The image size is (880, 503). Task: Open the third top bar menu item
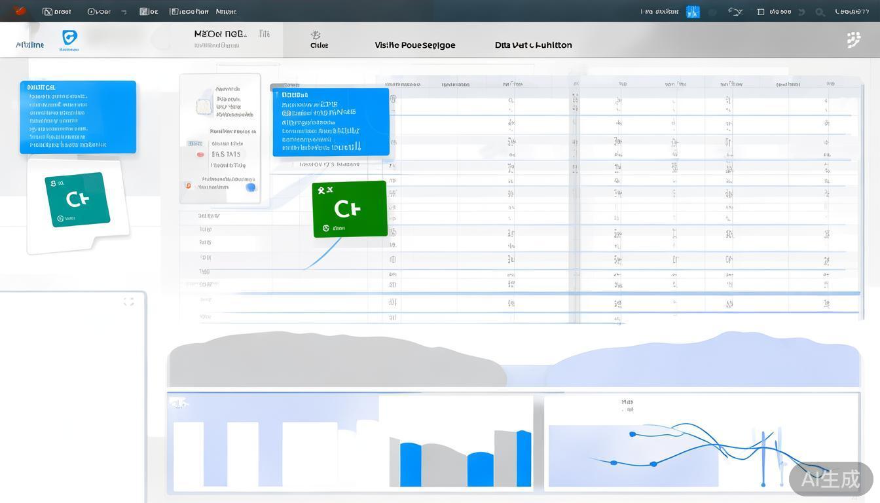coord(149,12)
